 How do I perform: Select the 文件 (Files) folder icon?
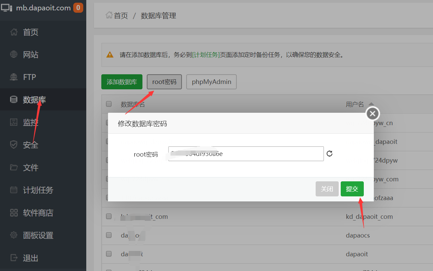click(x=13, y=167)
